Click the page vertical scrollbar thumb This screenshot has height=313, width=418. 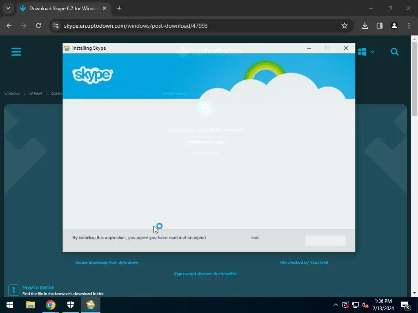point(414,79)
